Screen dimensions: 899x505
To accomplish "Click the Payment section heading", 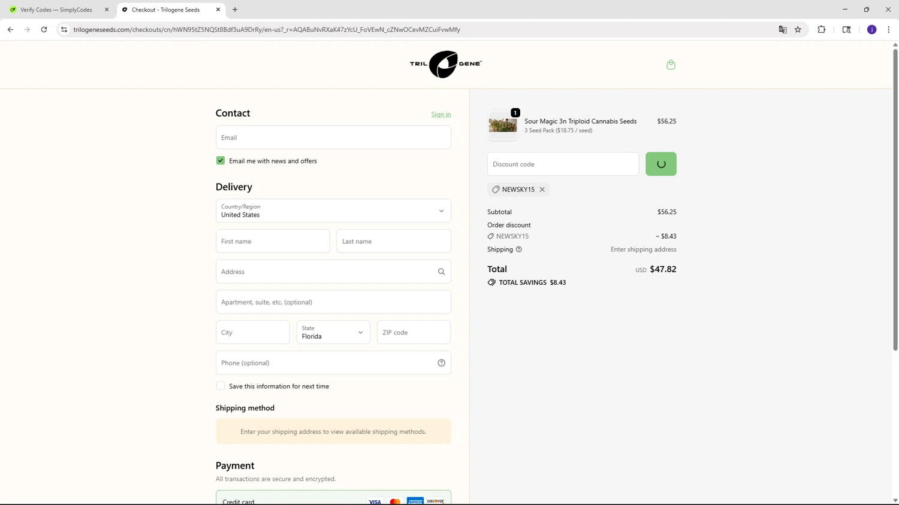I will pos(235,466).
